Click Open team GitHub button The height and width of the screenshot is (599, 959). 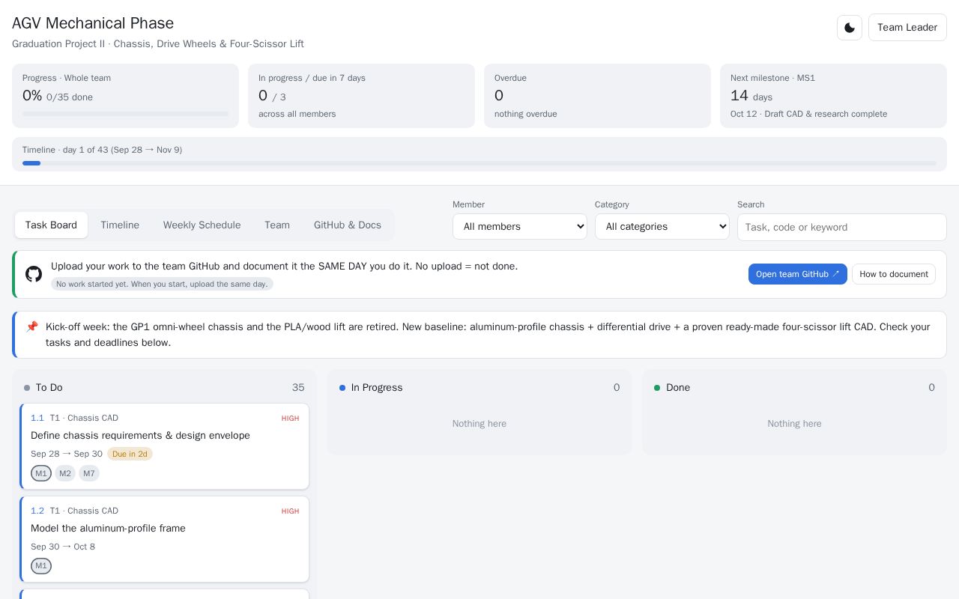coord(798,274)
